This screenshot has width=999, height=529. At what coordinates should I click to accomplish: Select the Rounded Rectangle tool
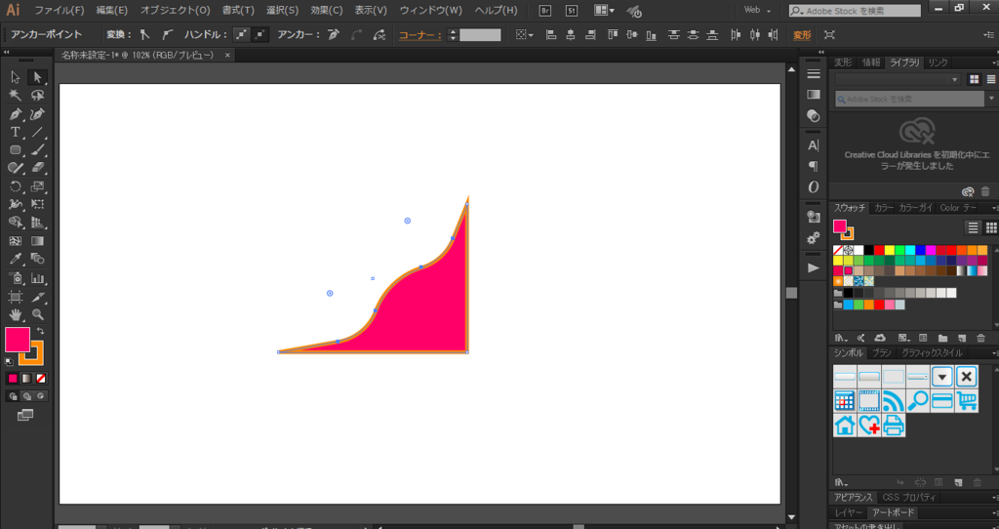[16, 149]
